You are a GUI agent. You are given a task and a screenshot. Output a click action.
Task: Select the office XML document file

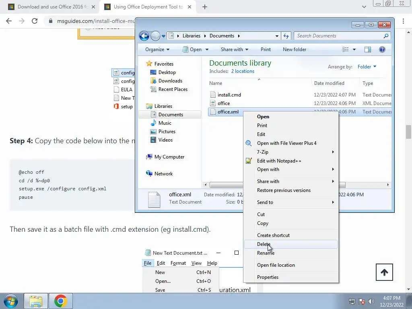(x=224, y=103)
